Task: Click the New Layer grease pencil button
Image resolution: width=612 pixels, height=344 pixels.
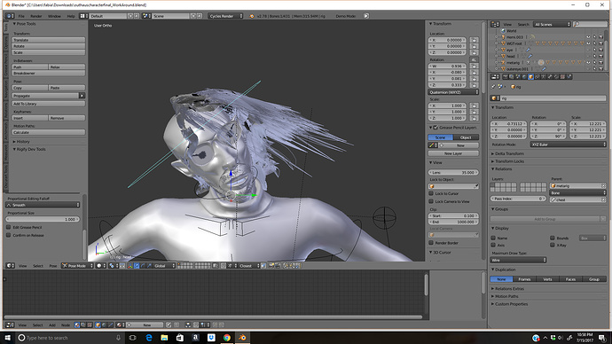Action: (x=453, y=153)
